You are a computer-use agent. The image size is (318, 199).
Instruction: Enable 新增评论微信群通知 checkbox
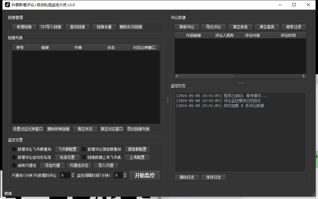(x=84, y=149)
